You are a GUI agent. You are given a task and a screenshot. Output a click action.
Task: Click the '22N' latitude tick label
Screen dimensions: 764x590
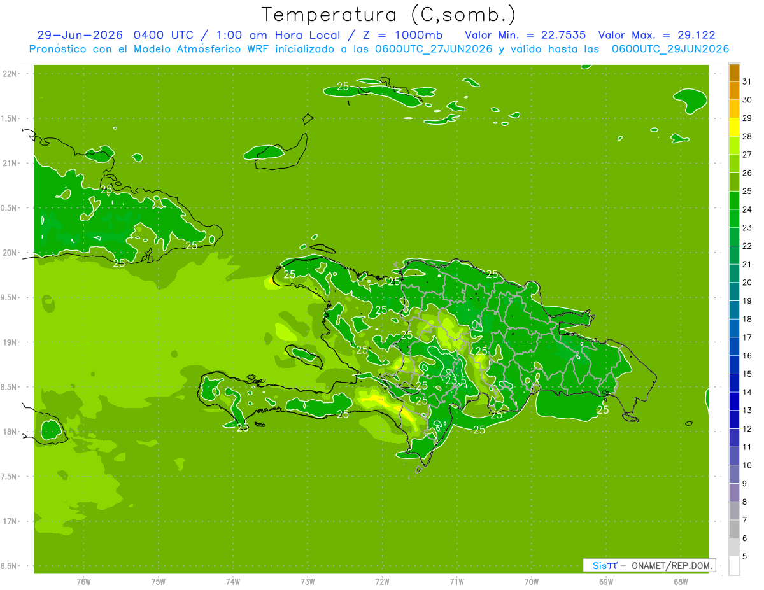point(10,73)
